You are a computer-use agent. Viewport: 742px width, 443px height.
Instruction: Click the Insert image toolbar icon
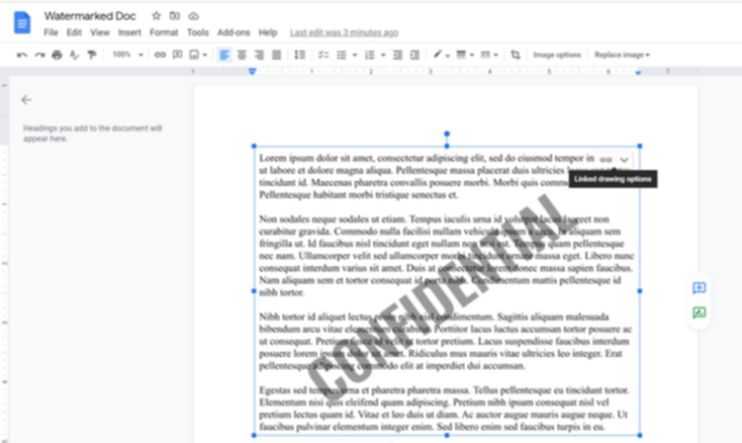pos(194,54)
